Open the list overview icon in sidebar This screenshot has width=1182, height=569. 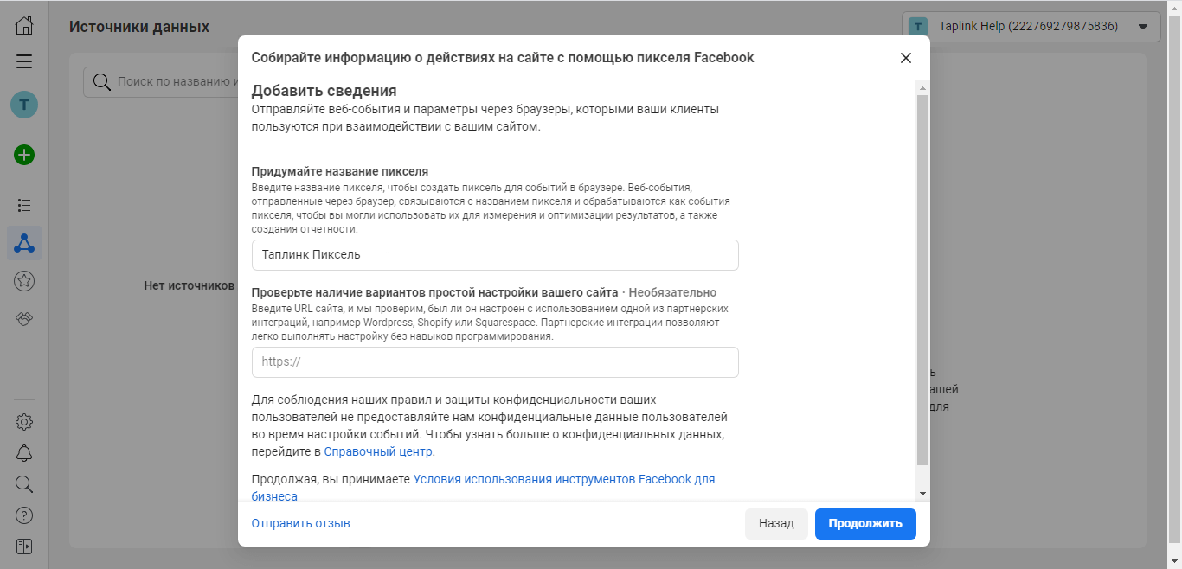click(24, 205)
